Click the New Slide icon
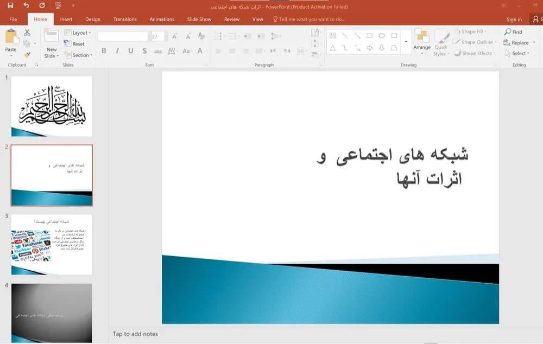Viewport: 543px width, 344px height. [x=52, y=36]
